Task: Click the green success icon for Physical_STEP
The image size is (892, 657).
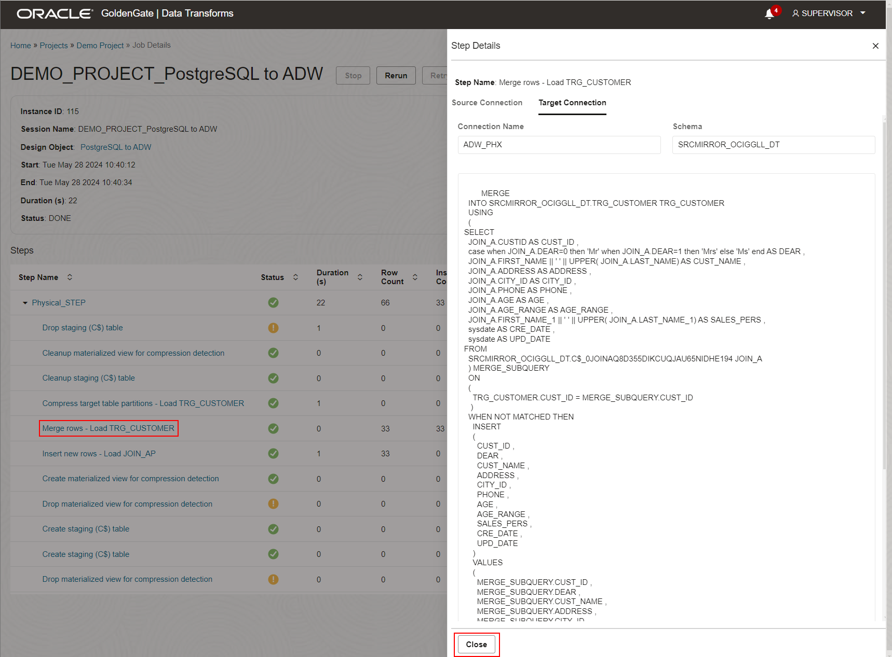Action: pyautogui.click(x=273, y=302)
